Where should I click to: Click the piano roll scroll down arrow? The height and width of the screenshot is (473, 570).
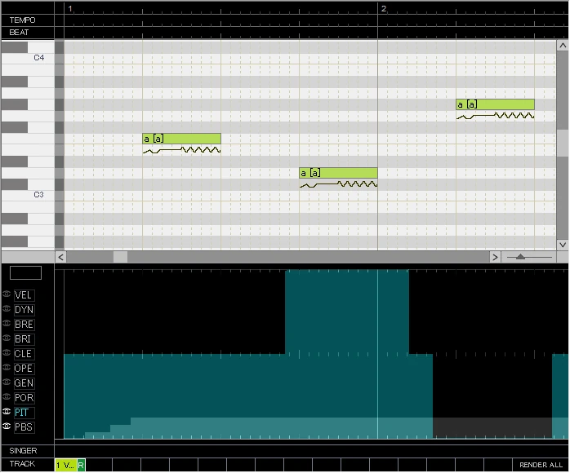point(563,245)
